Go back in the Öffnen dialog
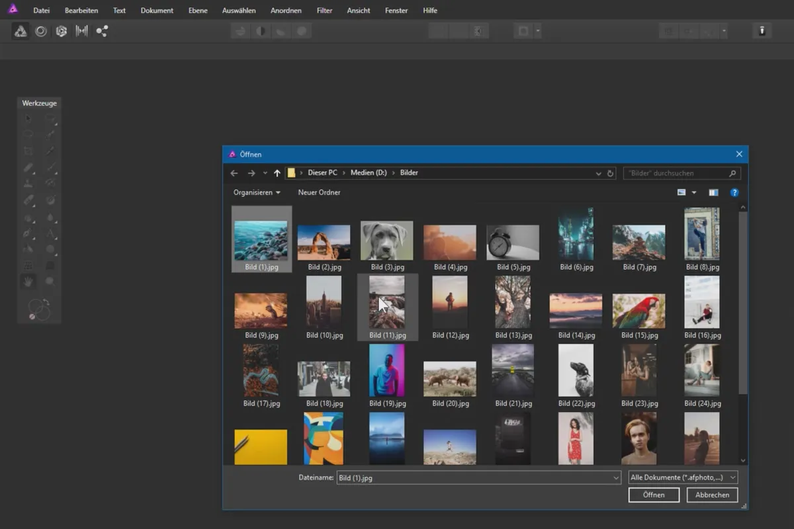This screenshot has width=794, height=529. (234, 173)
